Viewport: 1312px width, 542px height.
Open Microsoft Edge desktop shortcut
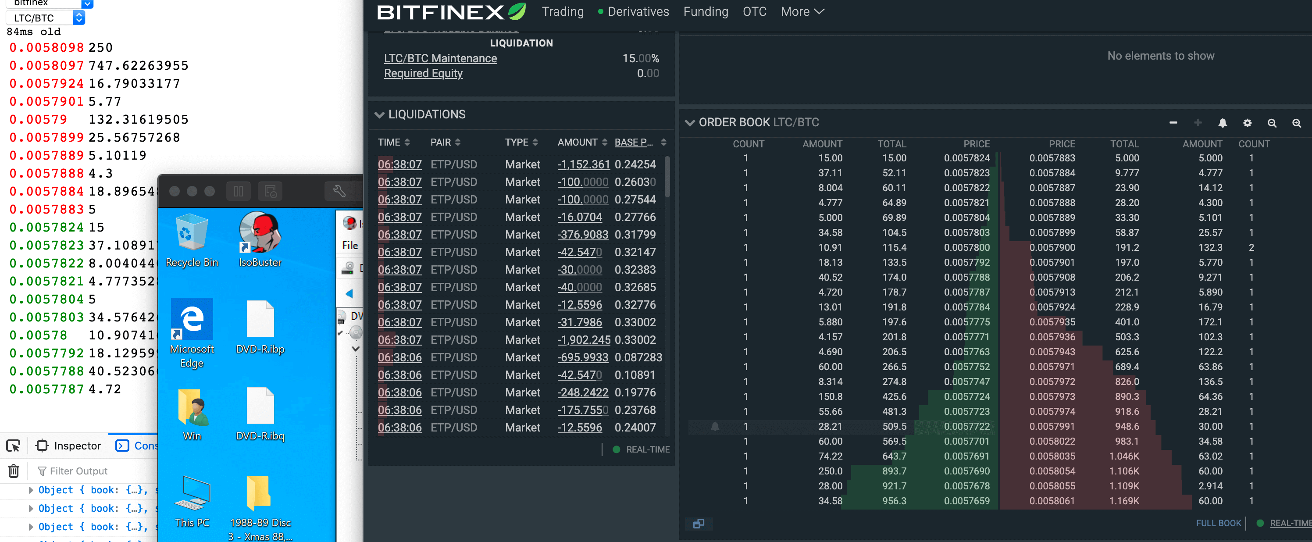pyautogui.click(x=192, y=334)
